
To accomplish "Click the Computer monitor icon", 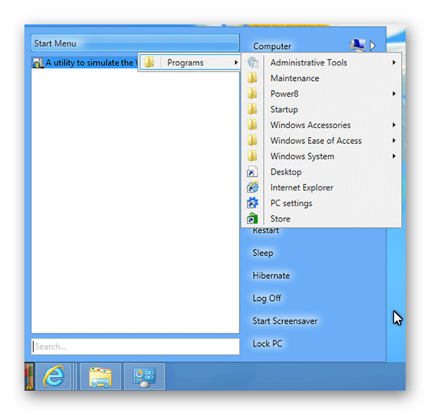I will 358,45.
